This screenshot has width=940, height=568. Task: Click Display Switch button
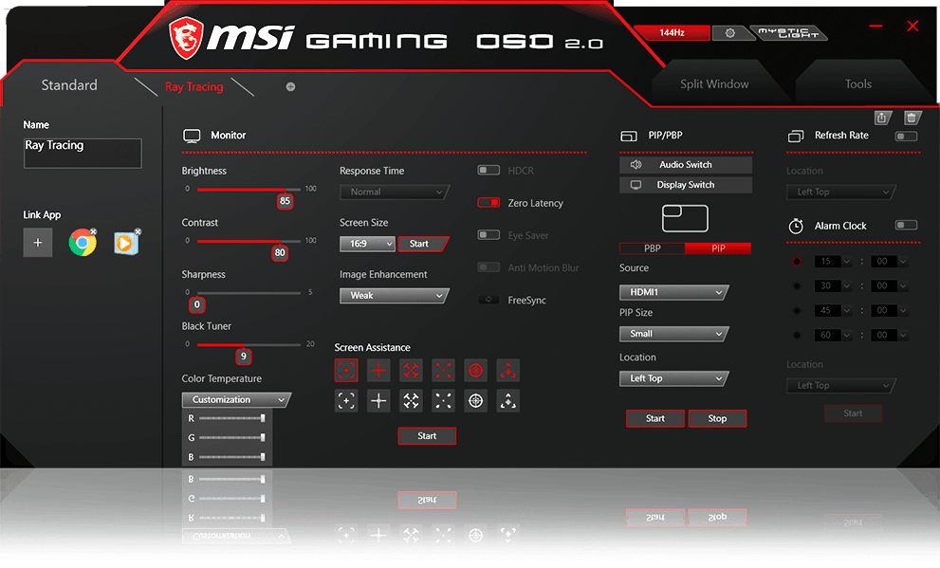click(685, 185)
